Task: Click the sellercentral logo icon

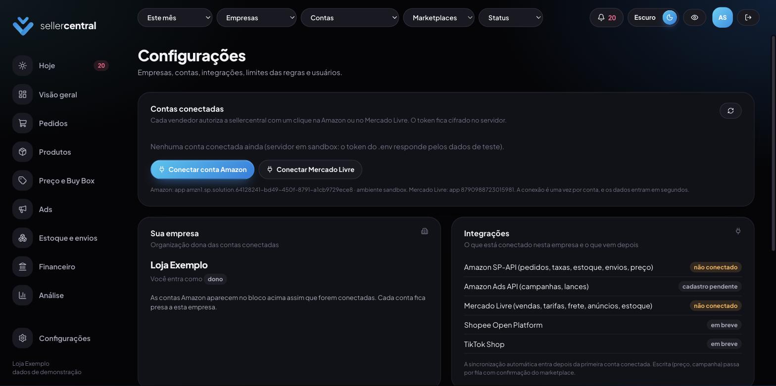Action: (x=23, y=26)
